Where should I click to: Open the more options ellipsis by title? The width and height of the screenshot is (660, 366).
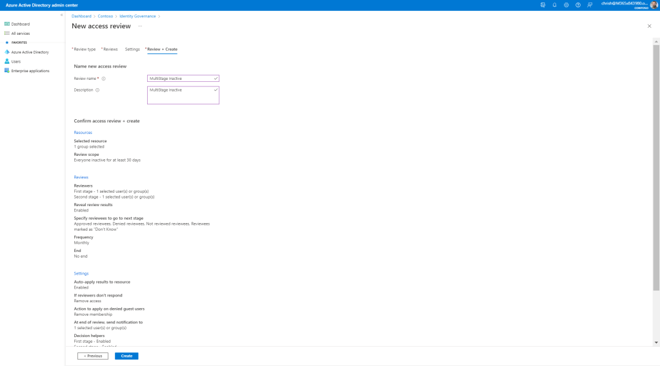(x=140, y=26)
